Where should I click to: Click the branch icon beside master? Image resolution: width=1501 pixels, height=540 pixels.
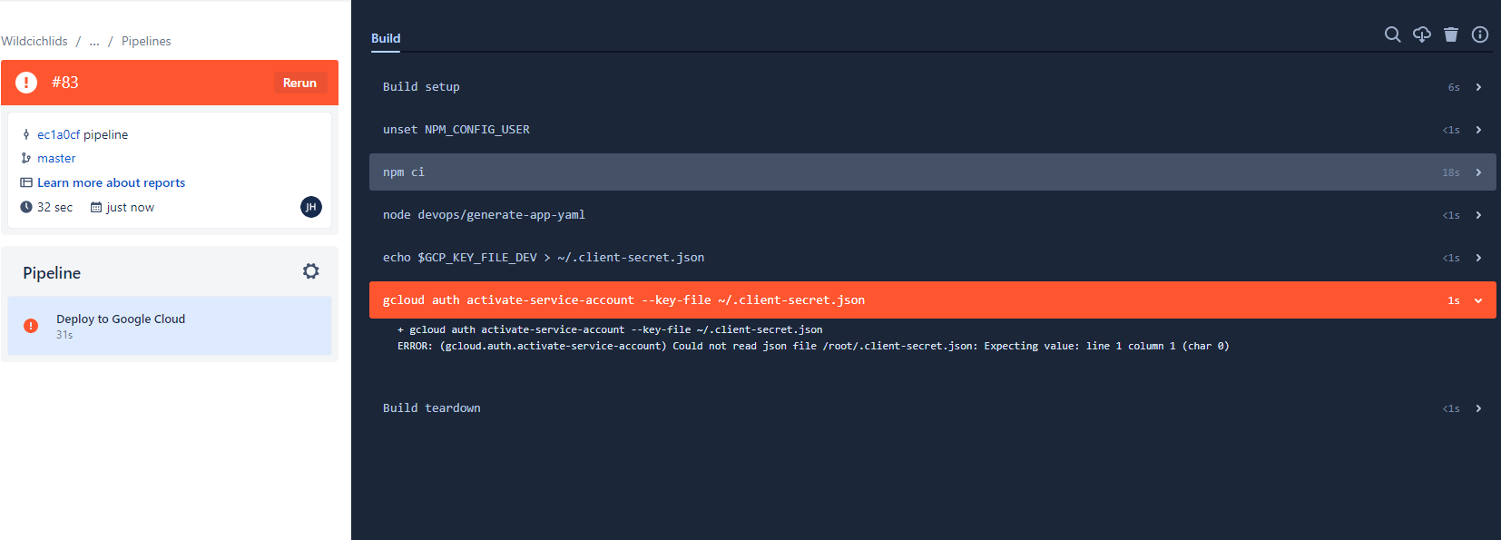point(26,158)
